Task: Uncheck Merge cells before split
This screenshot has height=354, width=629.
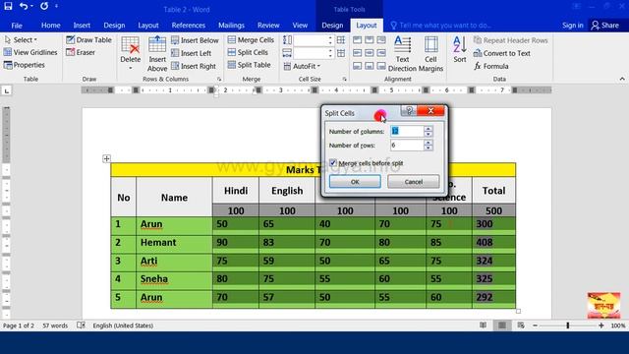Action: pos(333,163)
